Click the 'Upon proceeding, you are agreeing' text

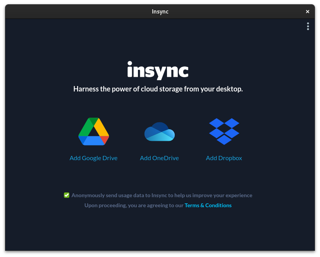[134, 205]
